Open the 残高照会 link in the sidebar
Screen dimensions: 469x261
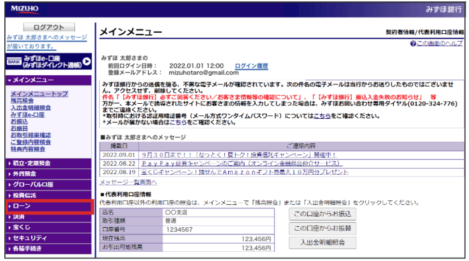click(x=22, y=101)
